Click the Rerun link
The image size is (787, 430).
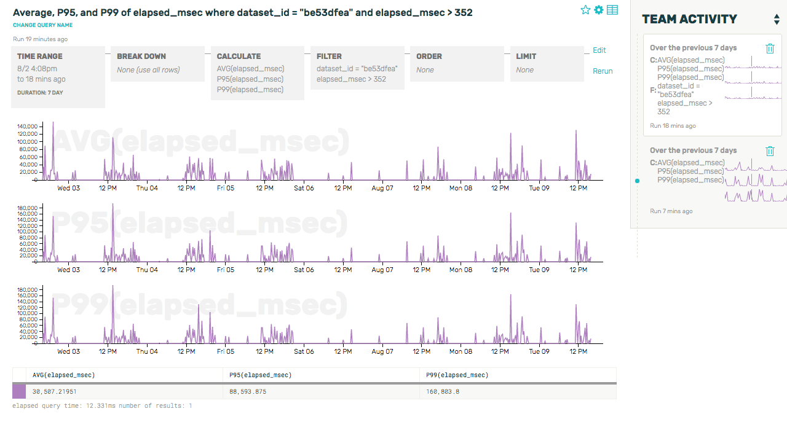[603, 71]
